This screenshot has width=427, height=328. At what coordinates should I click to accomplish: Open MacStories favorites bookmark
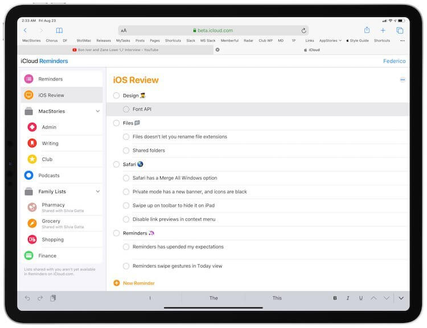pyautogui.click(x=31, y=40)
